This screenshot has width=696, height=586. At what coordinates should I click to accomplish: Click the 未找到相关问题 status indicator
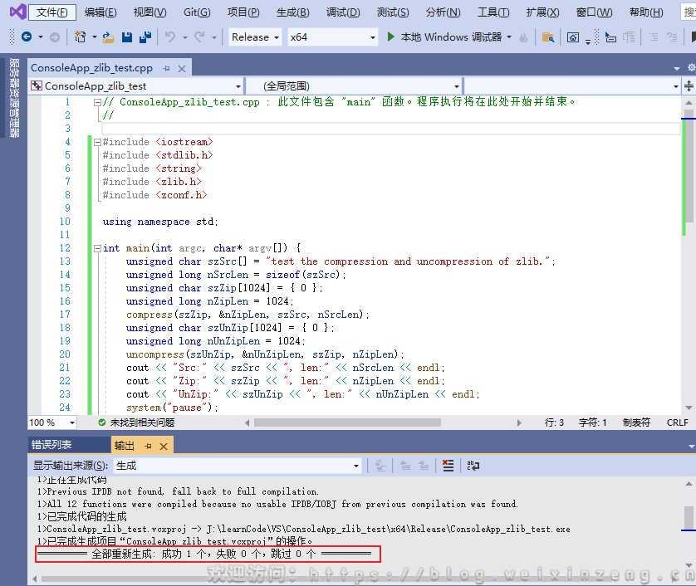click(x=135, y=422)
